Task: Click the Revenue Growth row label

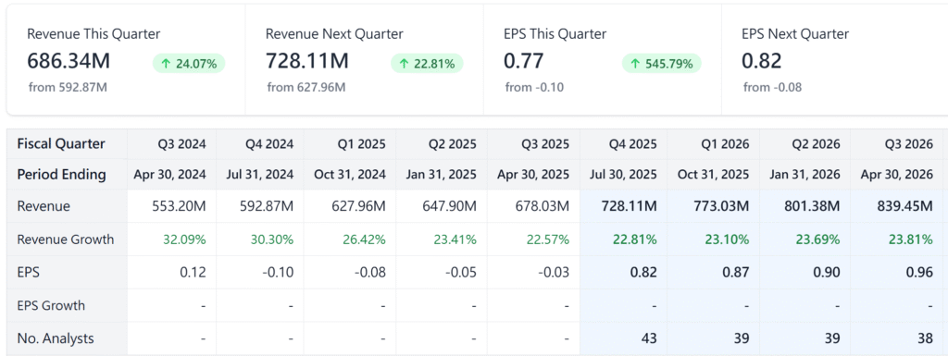Action: pyautogui.click(x=66, y=239)
